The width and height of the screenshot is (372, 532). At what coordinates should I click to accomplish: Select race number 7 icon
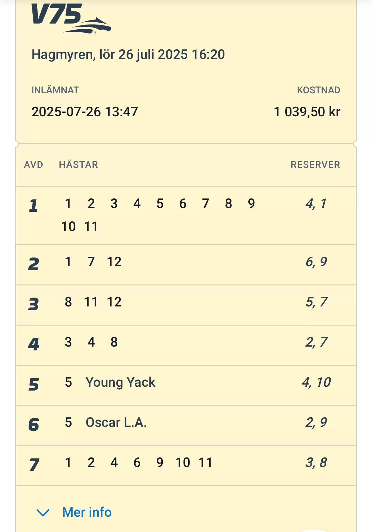click(34, 465)
